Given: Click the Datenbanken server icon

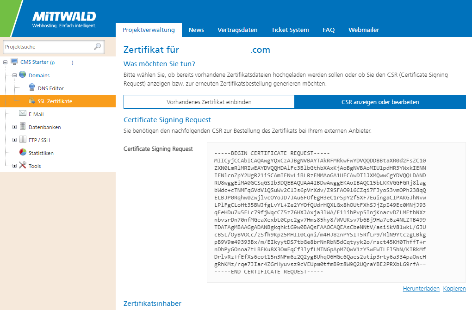Looking at the screenshot, I should click(23, 126).
